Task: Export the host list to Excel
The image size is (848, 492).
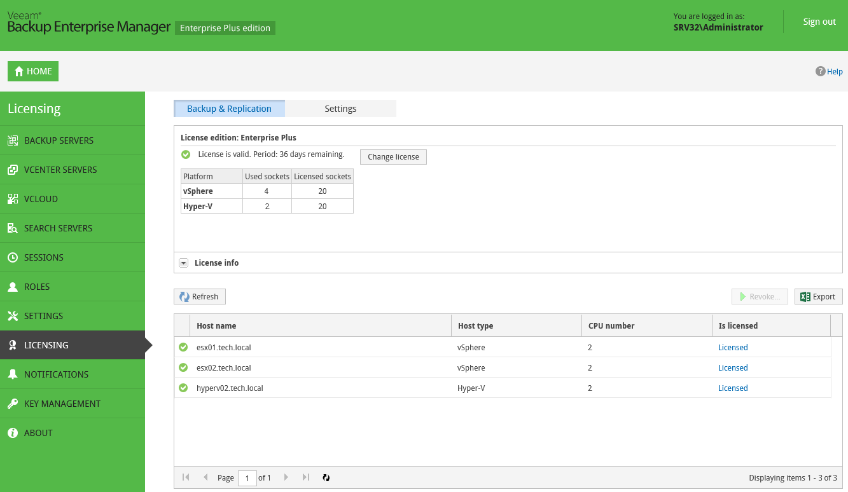Action: (x=819, y=297)
